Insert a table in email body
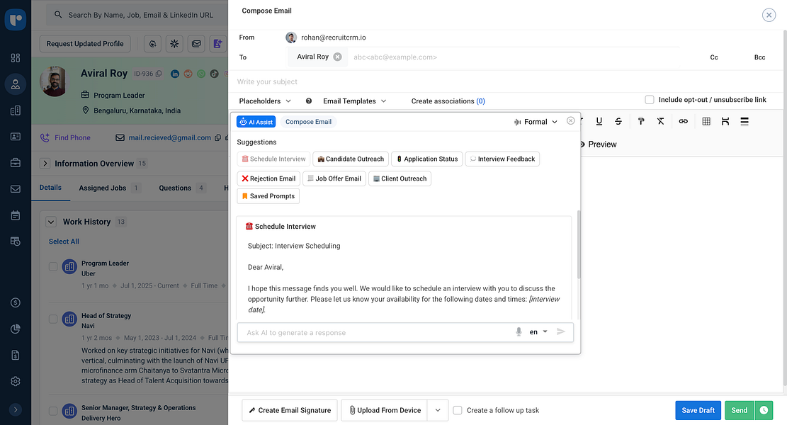Viewport: 787px width, 425px height. [706, 121]
